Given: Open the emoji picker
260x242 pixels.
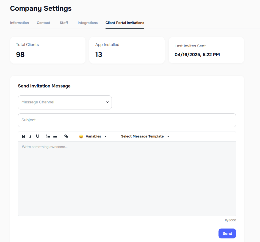Looking at the screenshot, I should (81, 136).
